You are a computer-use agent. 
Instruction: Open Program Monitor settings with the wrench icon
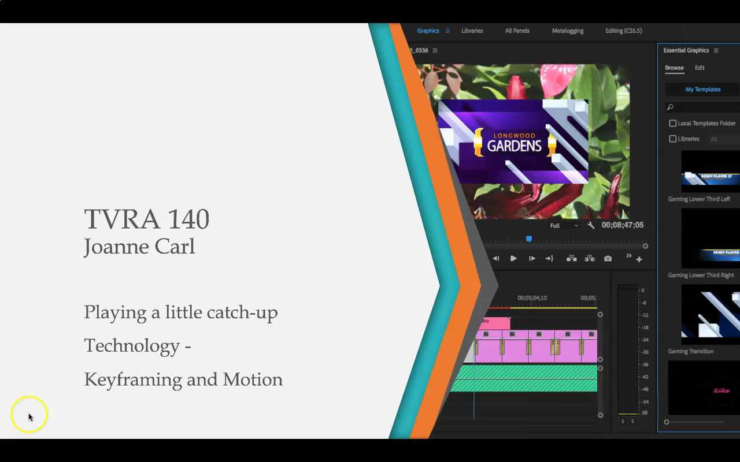pyautogui.click(x=591, y=225)
